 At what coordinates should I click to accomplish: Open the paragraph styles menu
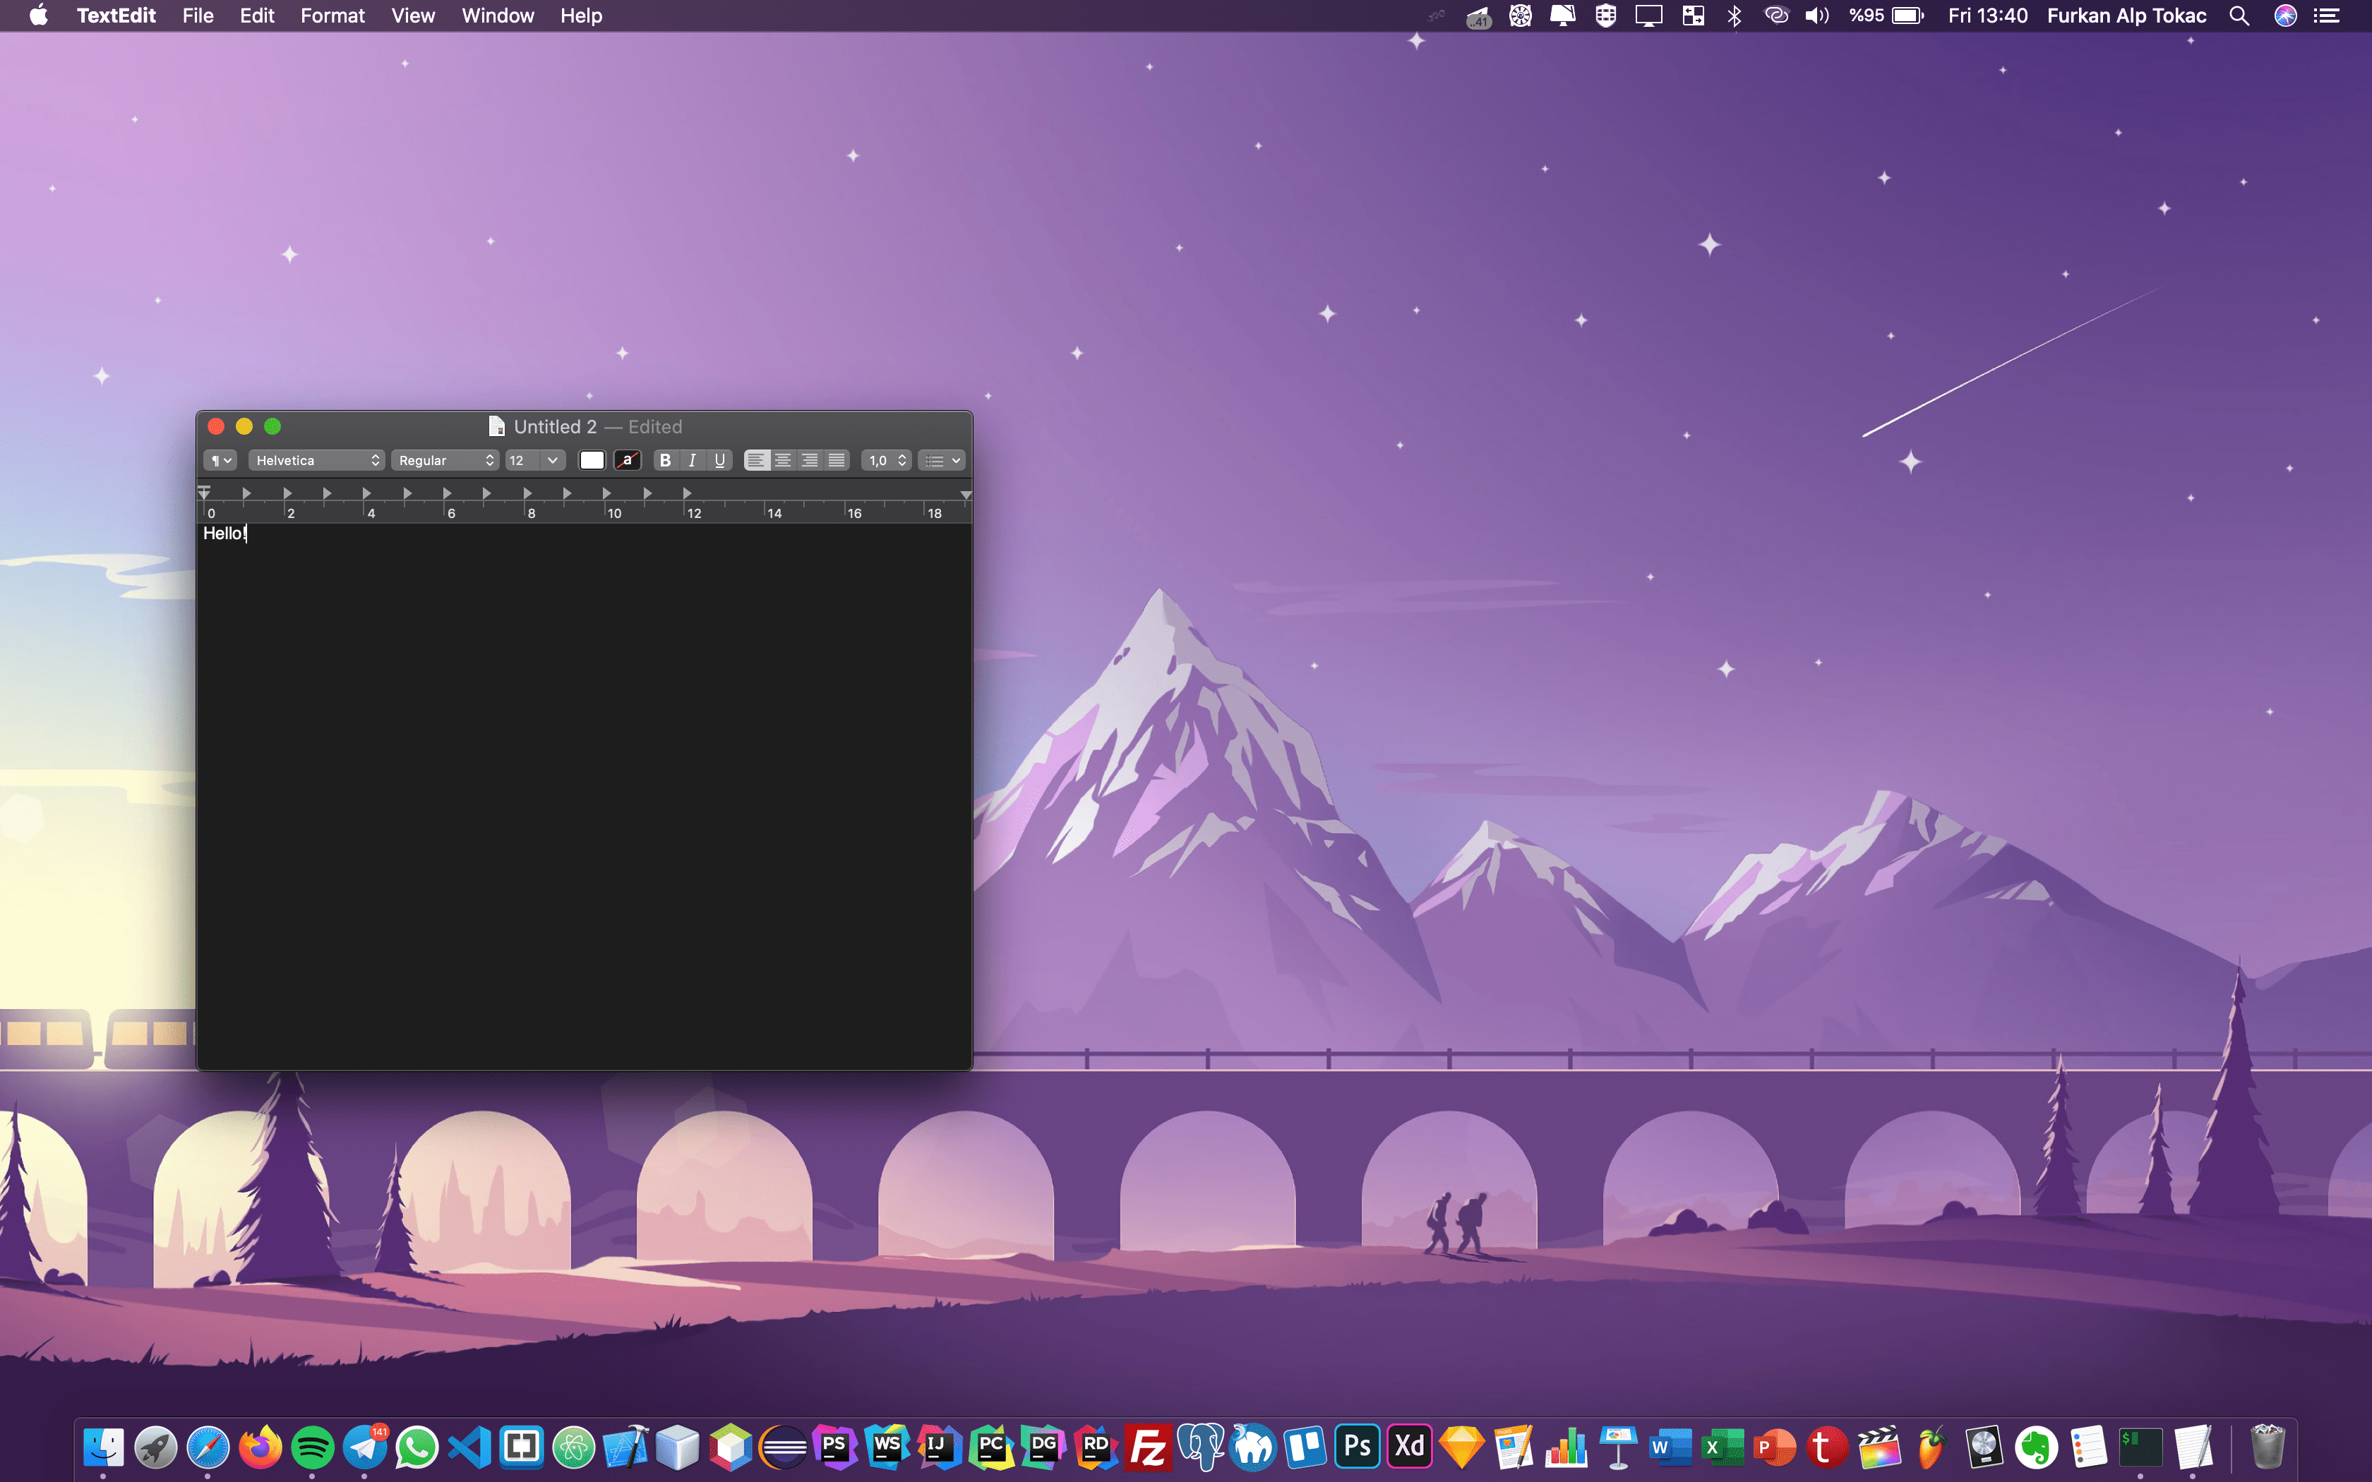220,461
